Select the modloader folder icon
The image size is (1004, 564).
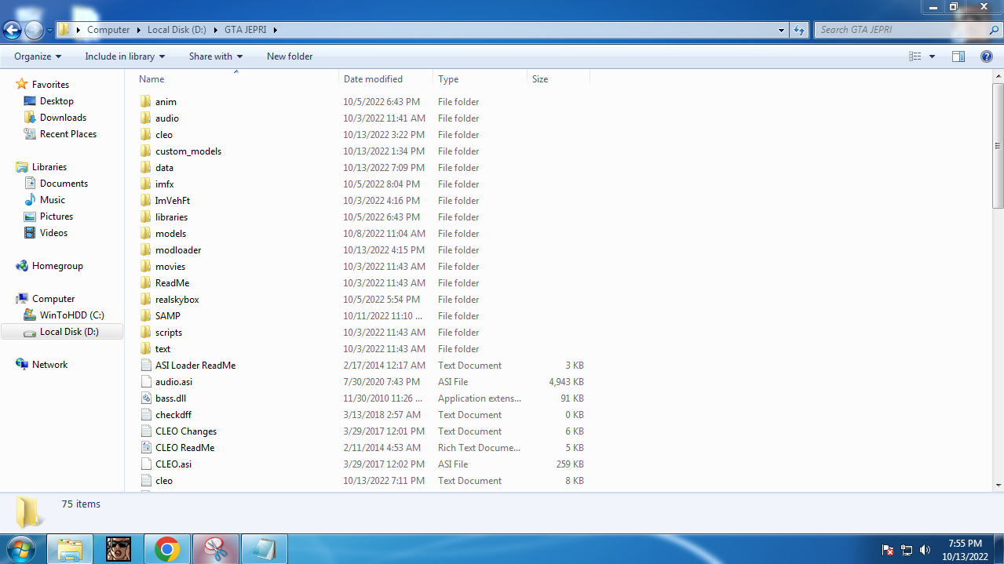point(145,250)
